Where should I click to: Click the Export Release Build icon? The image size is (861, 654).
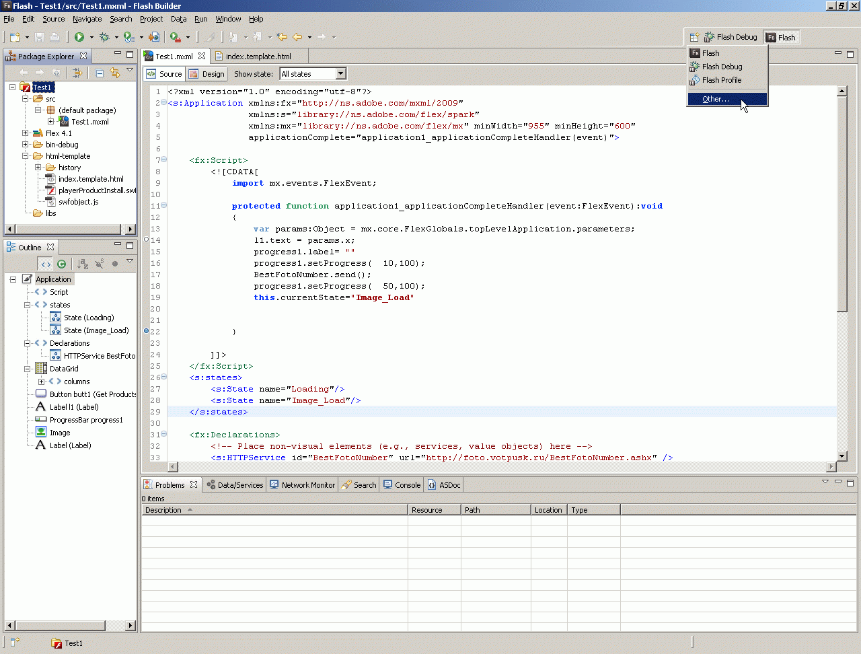click(x=154, y=37)
